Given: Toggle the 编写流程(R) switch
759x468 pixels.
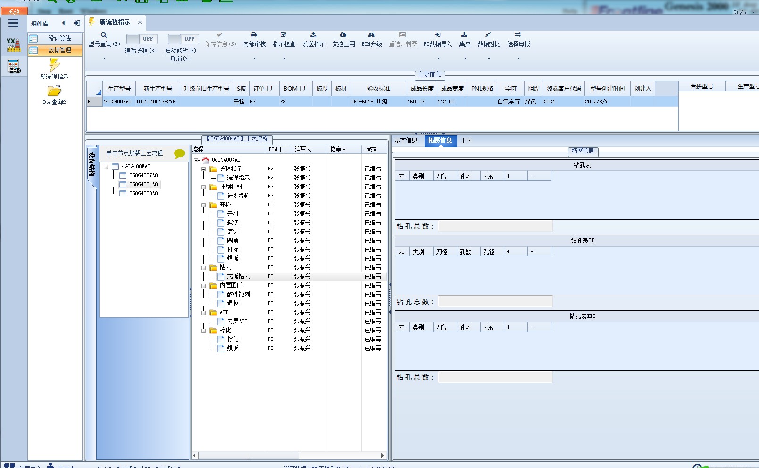Looking at the screenshot, I should pos(142,39).
